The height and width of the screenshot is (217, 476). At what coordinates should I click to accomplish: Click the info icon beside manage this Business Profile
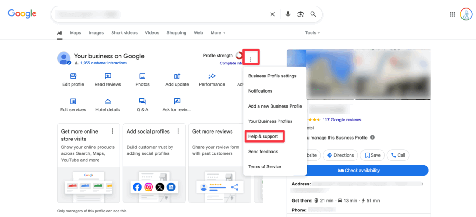tap(372, 137)
